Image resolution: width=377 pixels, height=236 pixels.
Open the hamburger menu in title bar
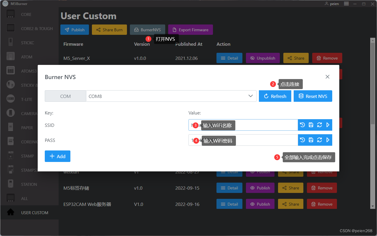pyautogui.click(x=346, y=4)
